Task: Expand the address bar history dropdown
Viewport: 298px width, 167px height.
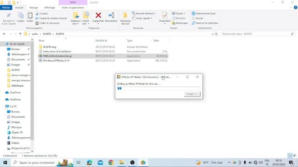Action: 212,34
